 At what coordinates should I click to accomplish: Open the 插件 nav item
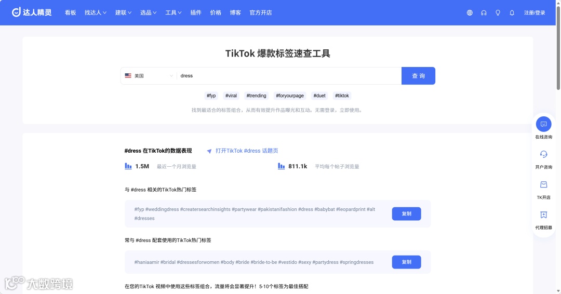196,12
